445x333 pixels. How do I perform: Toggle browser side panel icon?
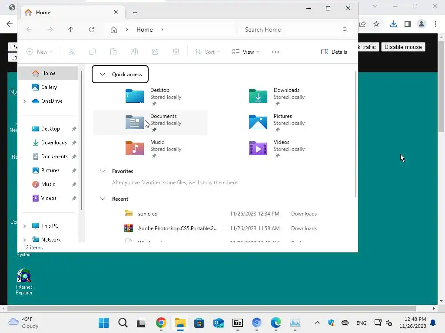click(x=408, y=24)
